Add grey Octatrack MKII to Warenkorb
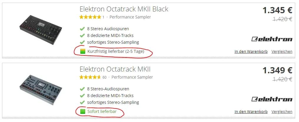This screenshot has height=122, width=299. point(251,111)
